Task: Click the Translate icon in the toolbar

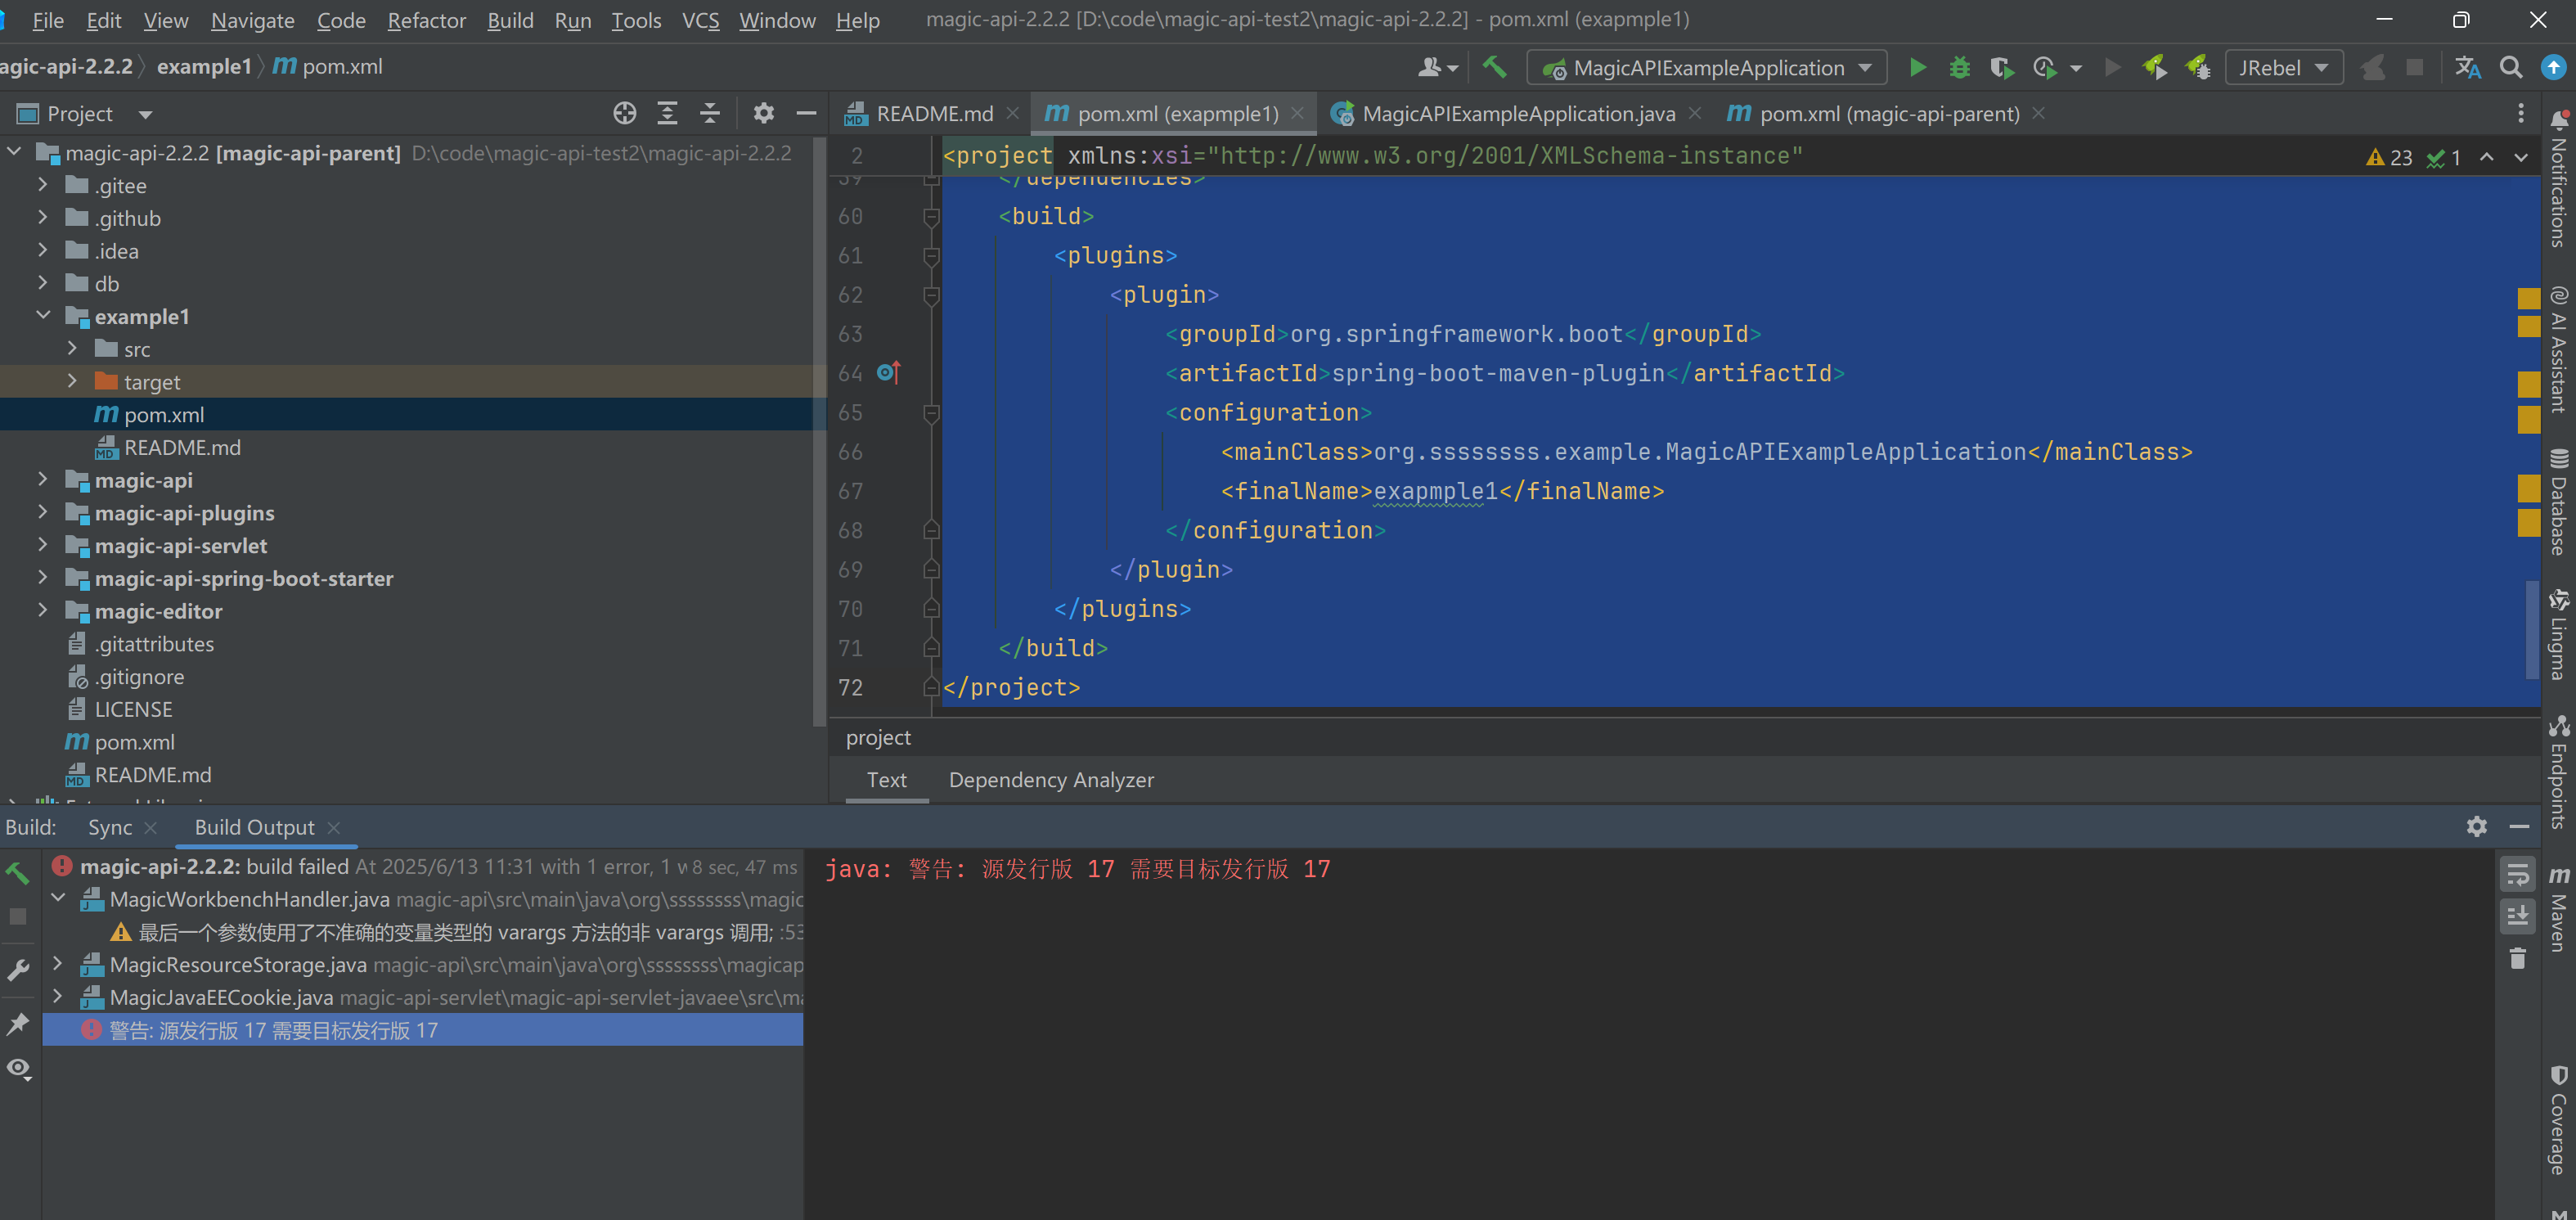Action: tap(2467, 68)
